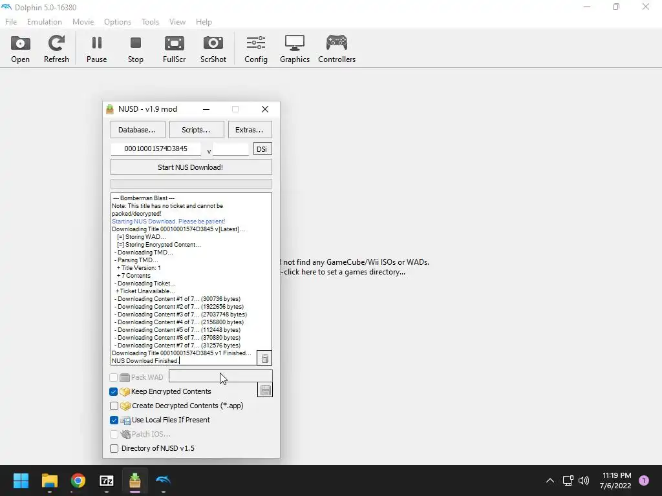Viewport: 662px width, 496px height.
Task: Close the NUSD window
Action: pos(264,109)
